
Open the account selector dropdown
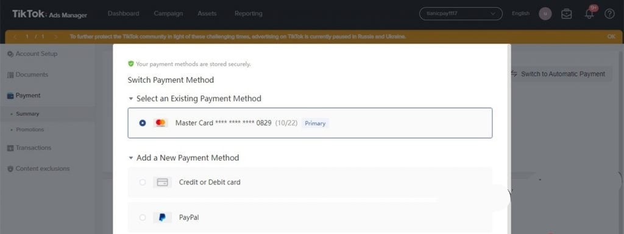click(461, 13)
